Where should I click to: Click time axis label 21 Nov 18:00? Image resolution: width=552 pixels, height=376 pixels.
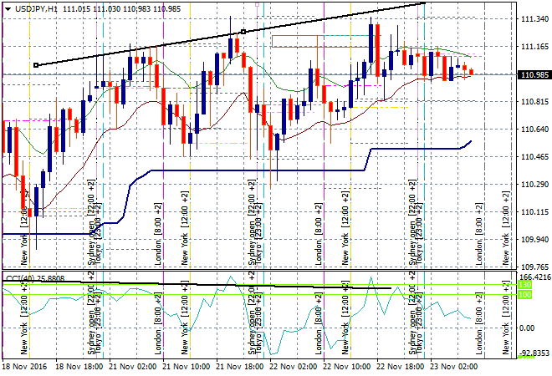(x=240, y=367)
